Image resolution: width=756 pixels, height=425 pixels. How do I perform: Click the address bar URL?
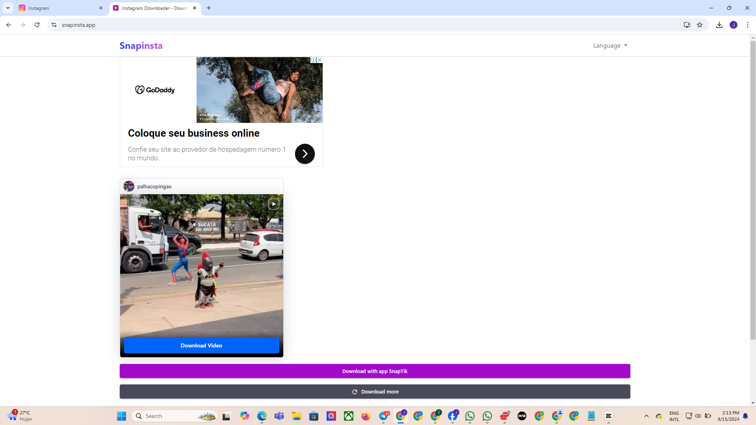click(78, 25)
